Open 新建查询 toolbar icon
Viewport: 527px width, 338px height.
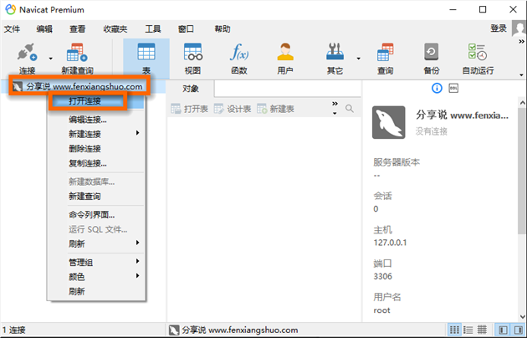point(77,53)
